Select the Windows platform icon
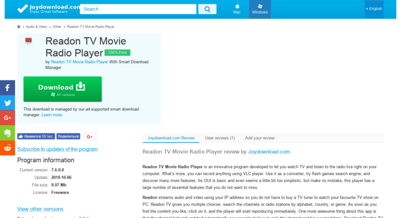 [260, 9]
